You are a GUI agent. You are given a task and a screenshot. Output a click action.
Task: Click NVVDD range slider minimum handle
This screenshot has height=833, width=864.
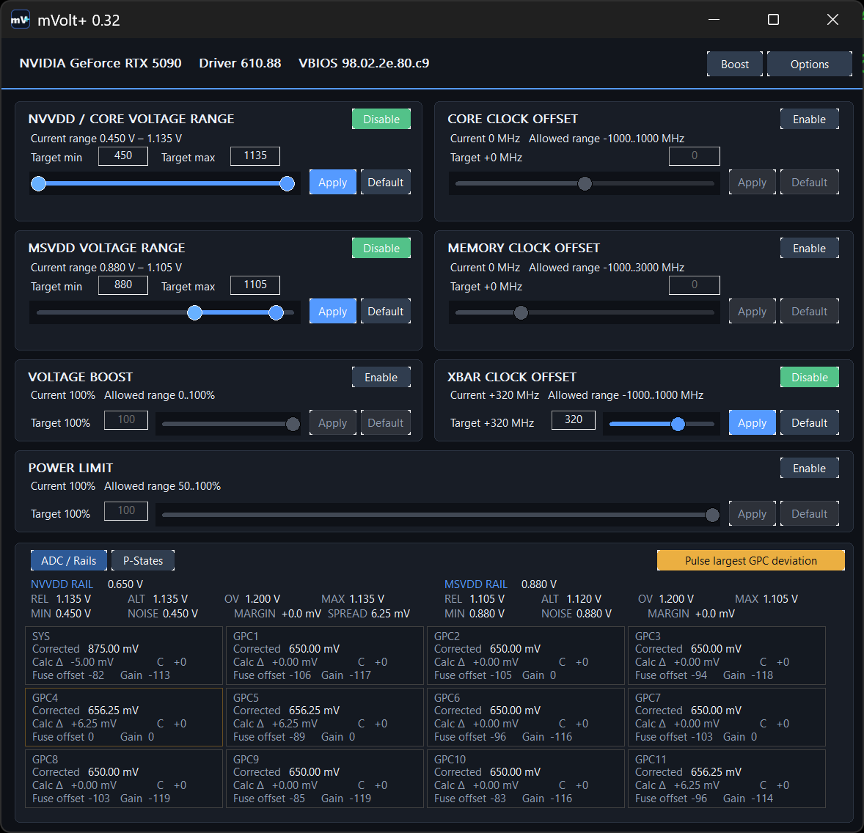click(x=39, y=183)
